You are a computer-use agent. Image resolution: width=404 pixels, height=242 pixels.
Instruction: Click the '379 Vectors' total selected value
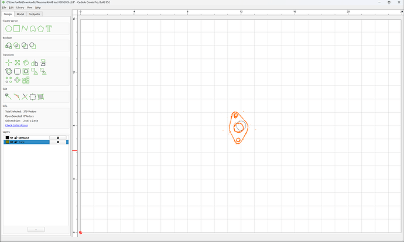tap(30, 112)
